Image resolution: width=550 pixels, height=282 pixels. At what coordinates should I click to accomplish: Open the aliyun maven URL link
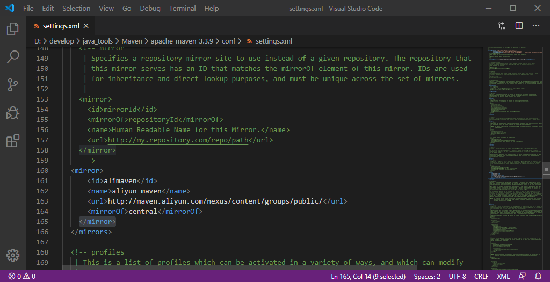coord(215,201)
